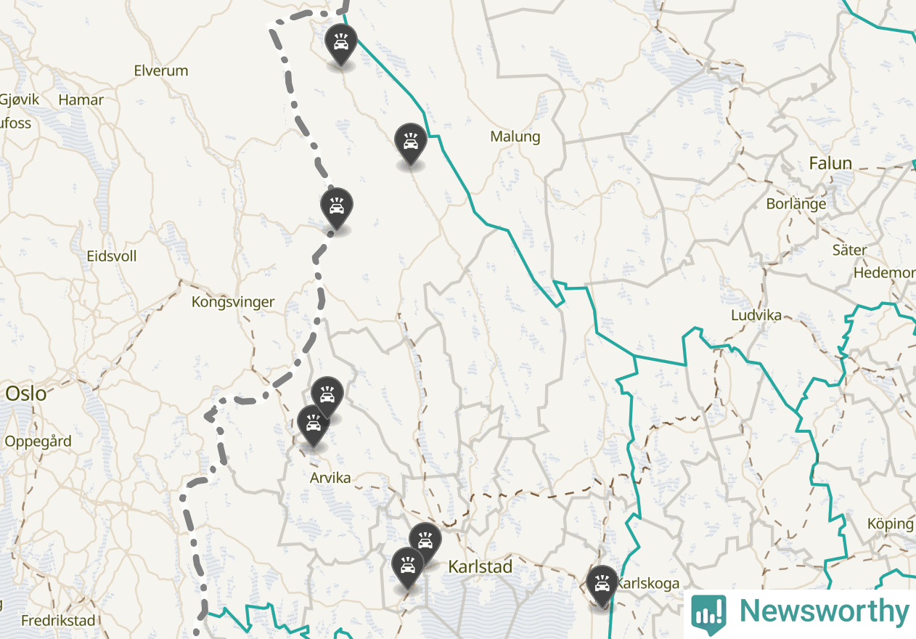Click the lower car marker west of Karlstad
916x639 pixels.
(408, 567)
